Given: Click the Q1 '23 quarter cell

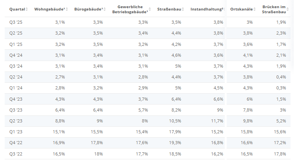Looking at the screenshot, I should pyautogui.click(x=16, y=132).
